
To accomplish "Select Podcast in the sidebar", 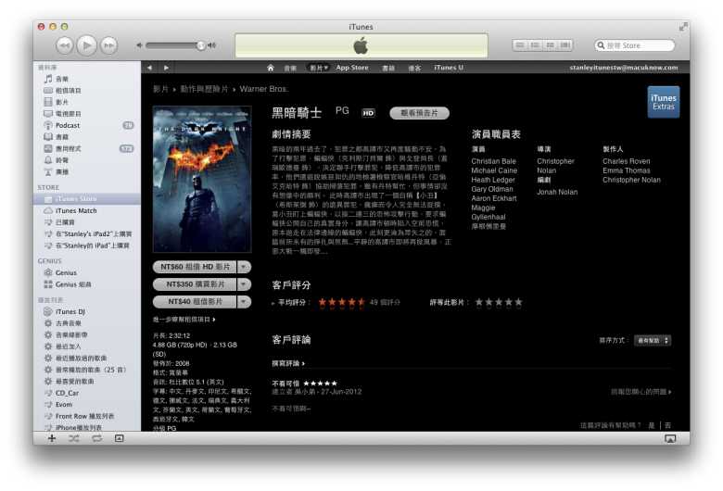I will click(87, 125).
